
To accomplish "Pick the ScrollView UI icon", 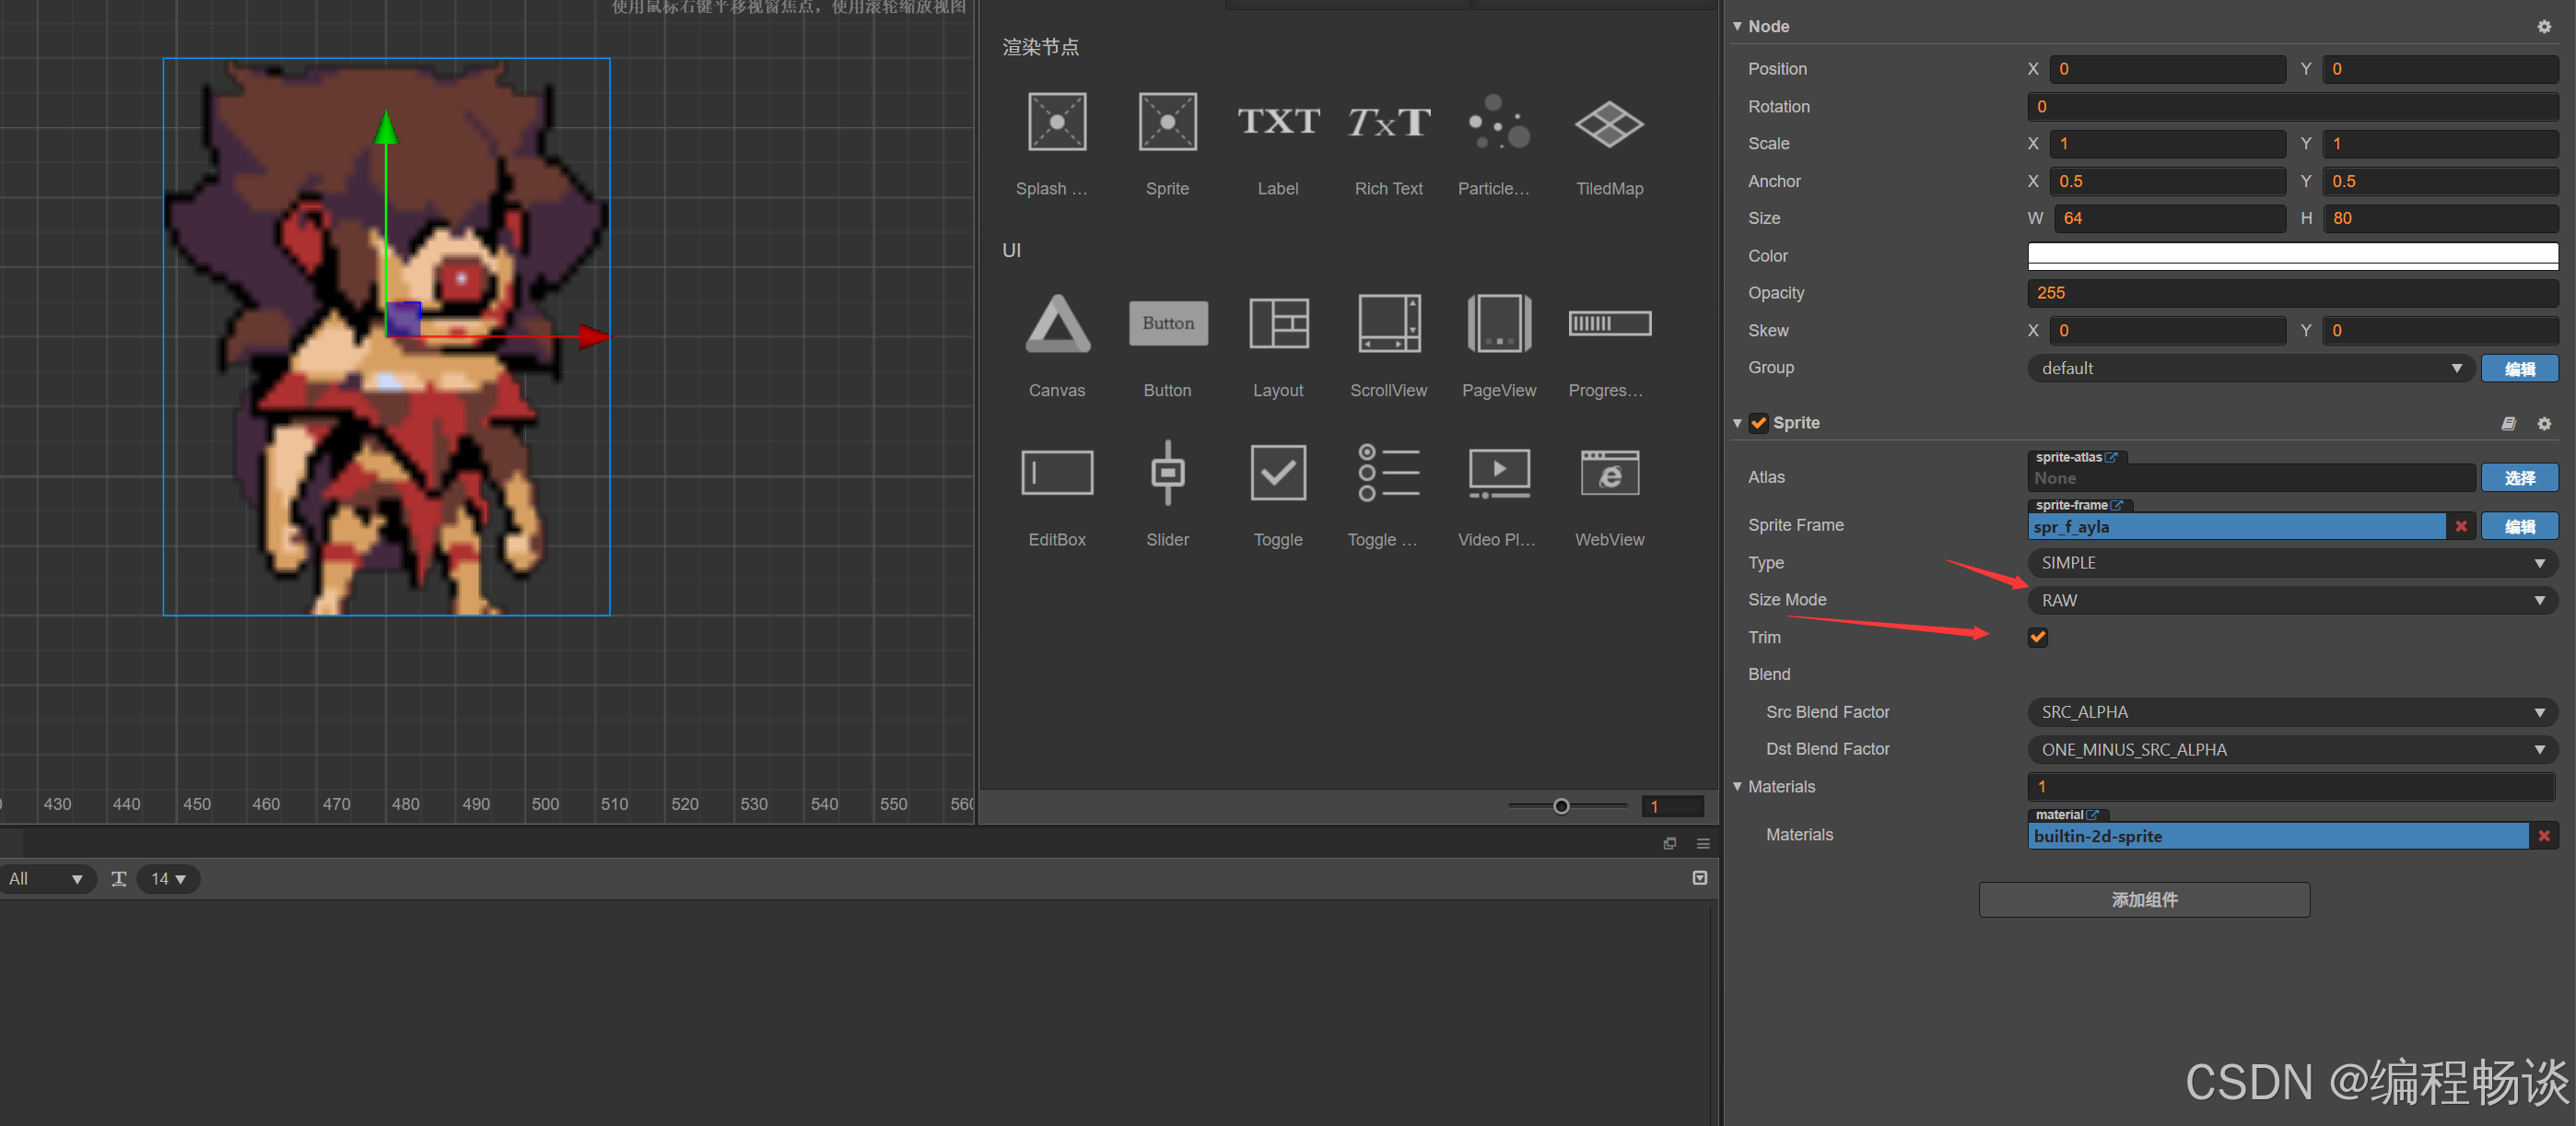I will tap(1388, 324).
